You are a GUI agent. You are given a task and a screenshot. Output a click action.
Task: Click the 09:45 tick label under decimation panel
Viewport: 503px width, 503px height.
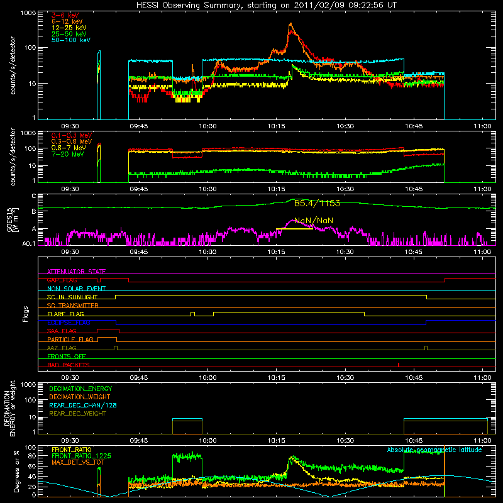pyautogui.click(x=139, y=441)
